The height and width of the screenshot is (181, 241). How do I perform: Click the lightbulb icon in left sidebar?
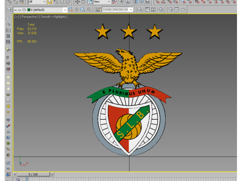[8, 49]
